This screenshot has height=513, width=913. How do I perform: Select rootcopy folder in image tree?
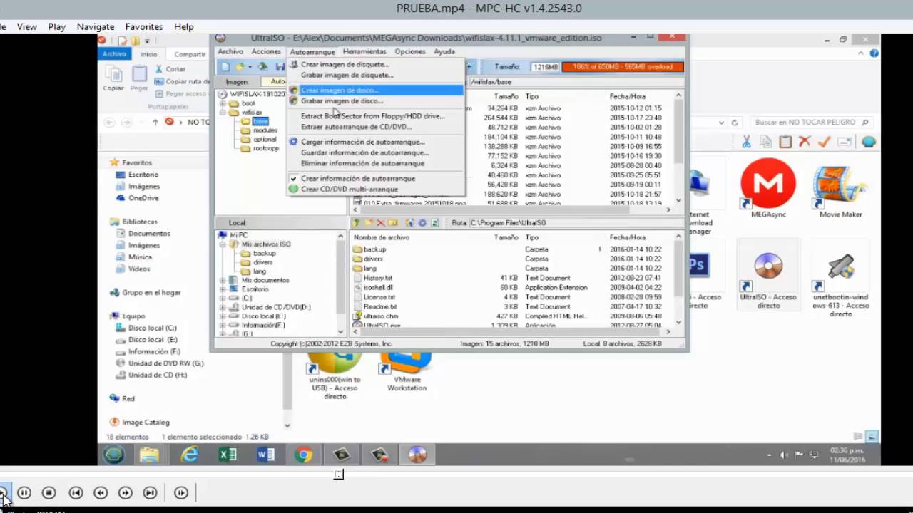(x=266, y=148)
